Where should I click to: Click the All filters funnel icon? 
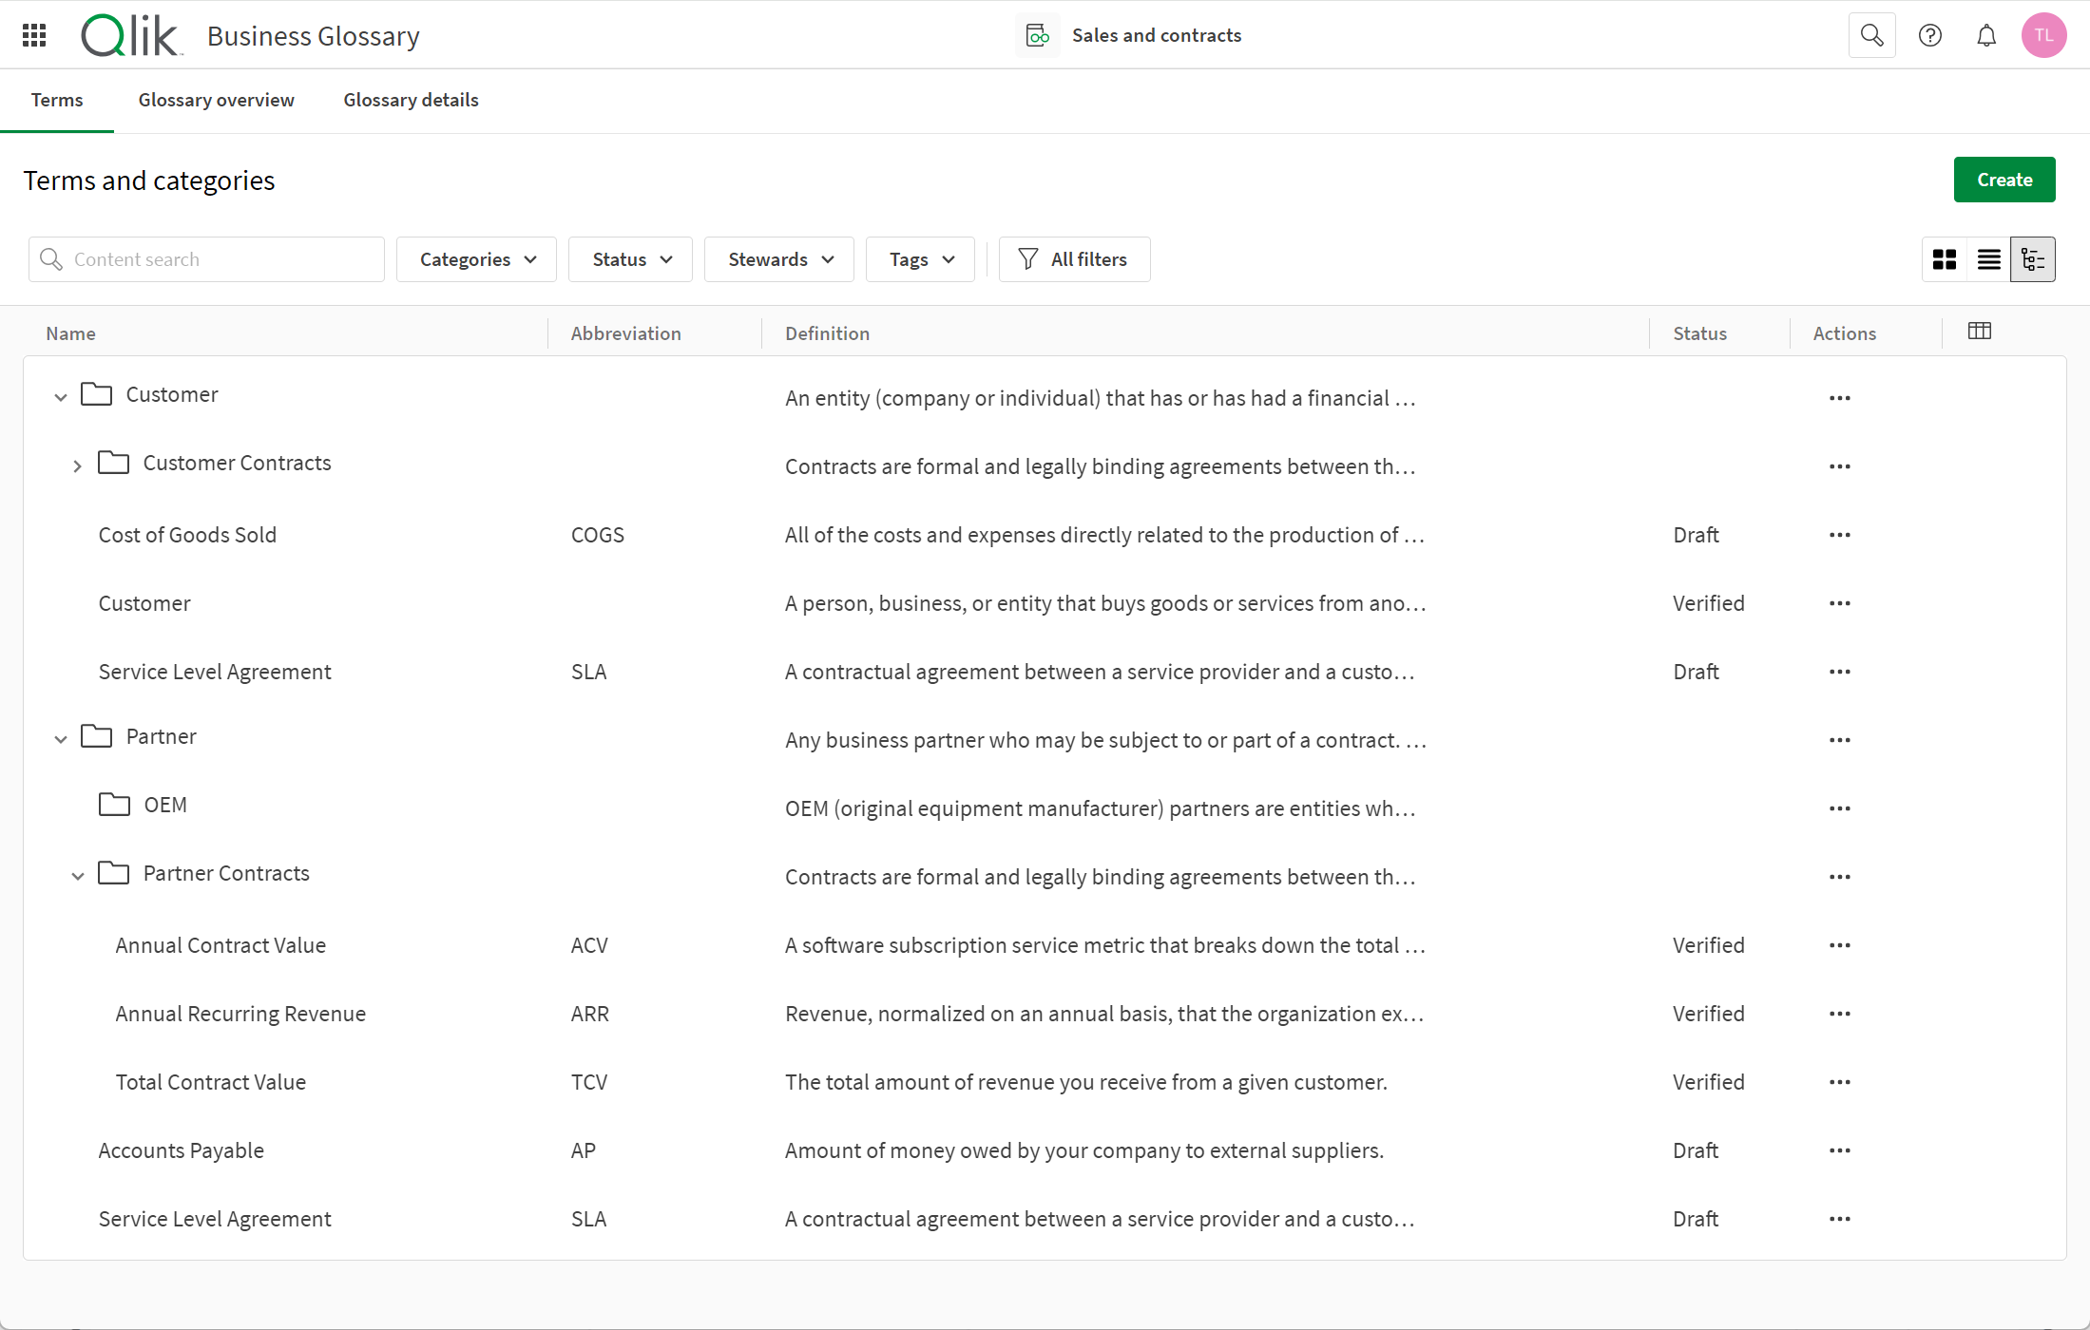pos(1029,259)
